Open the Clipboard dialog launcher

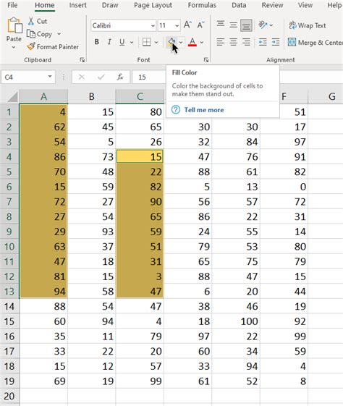[x=82, y=60]
